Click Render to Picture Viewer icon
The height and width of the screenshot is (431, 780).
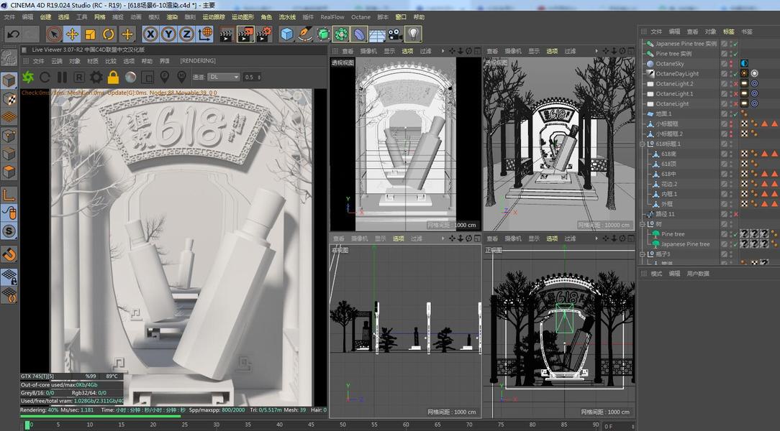(x=246, y=34)
